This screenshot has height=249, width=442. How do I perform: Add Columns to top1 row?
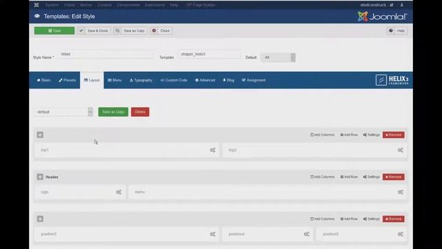pos(323,135)
